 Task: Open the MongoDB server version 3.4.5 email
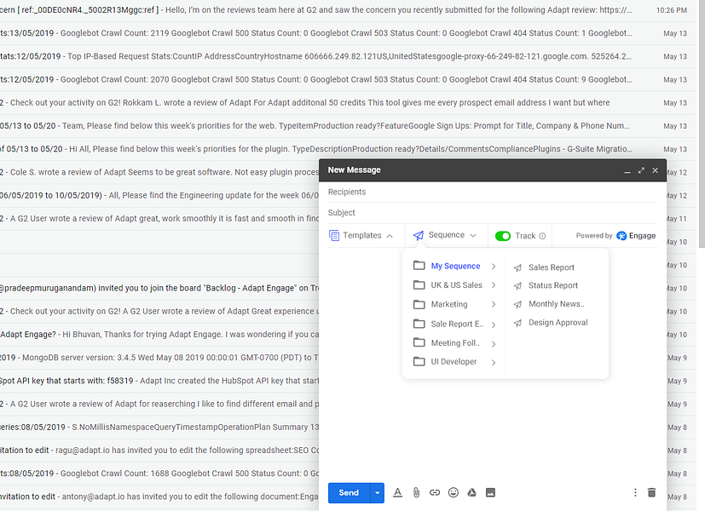159,358
